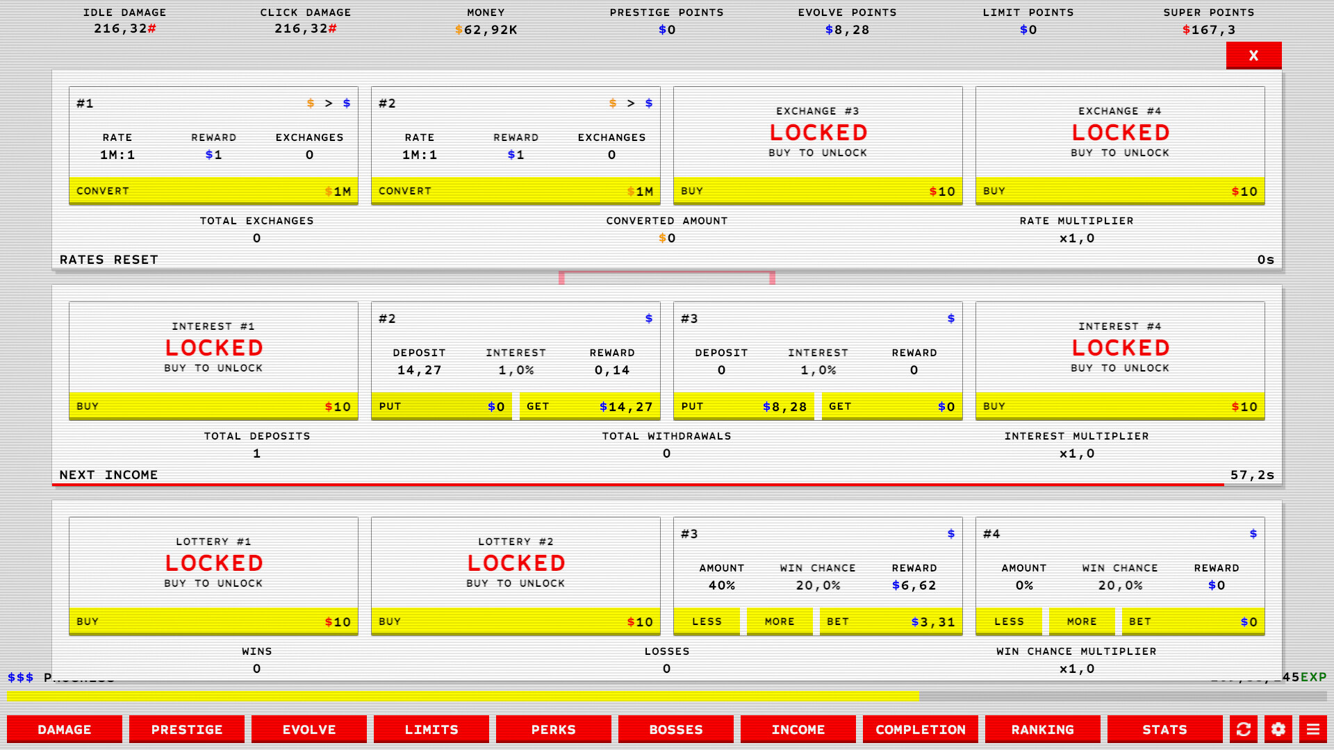Buy Interest #1 to unlock it
1334x750 pixels.
213,406
